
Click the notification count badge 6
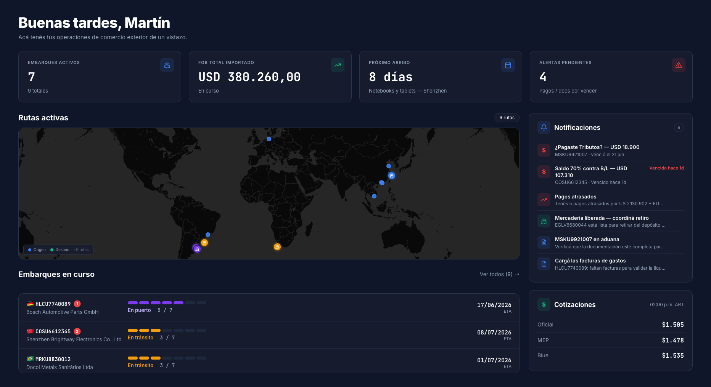[679, 128]
